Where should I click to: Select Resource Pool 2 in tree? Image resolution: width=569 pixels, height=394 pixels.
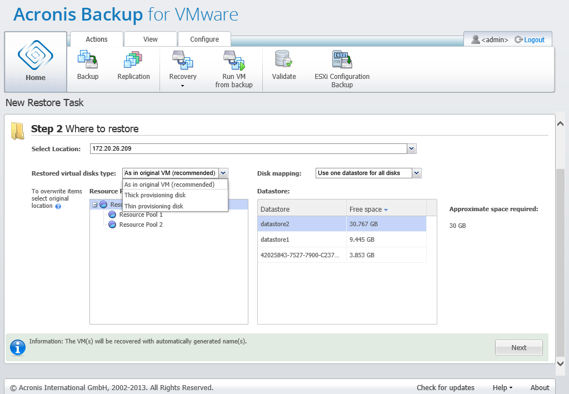(x=141, y=225)
